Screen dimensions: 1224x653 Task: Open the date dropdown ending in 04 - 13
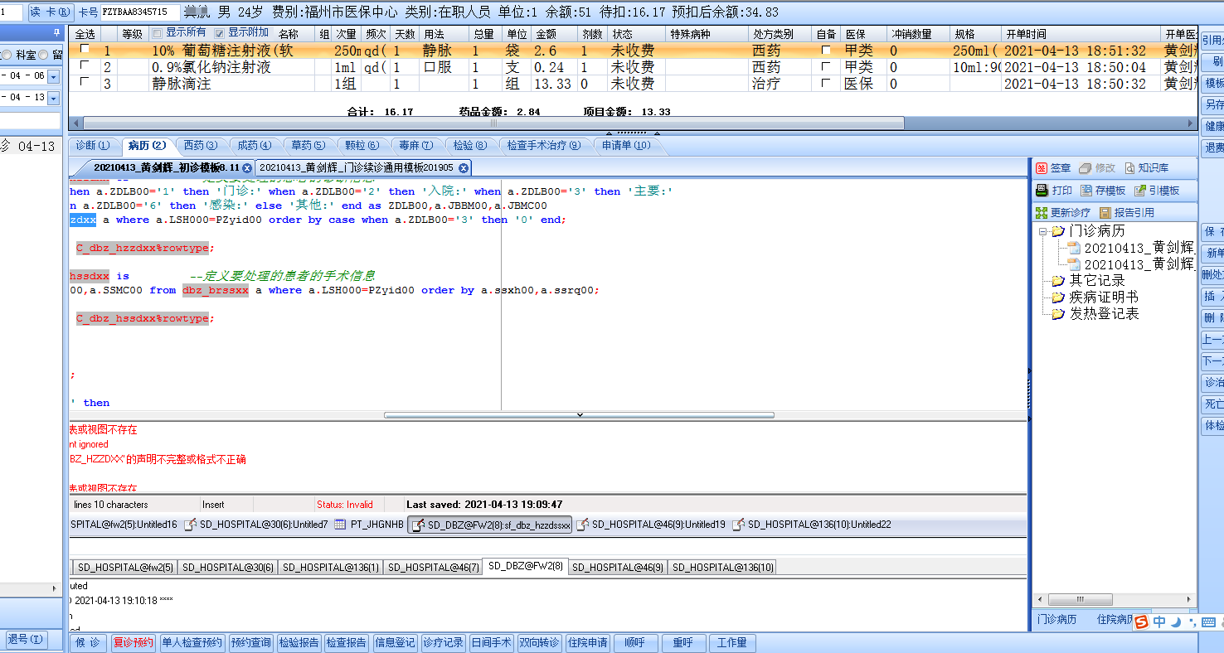click(x=54, y=98)
